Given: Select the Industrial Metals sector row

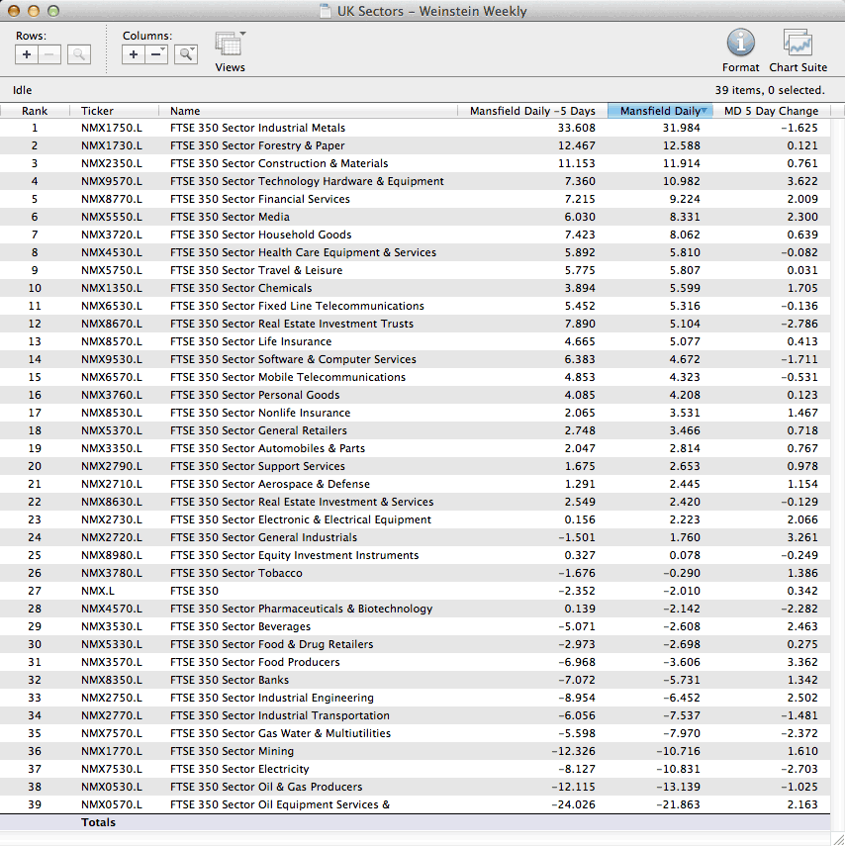Looking at the screenshot, I should (x=257, y=128).
